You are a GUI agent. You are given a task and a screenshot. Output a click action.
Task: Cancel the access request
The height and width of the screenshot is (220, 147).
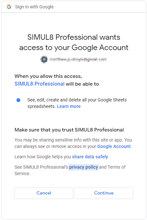point(44,193)
